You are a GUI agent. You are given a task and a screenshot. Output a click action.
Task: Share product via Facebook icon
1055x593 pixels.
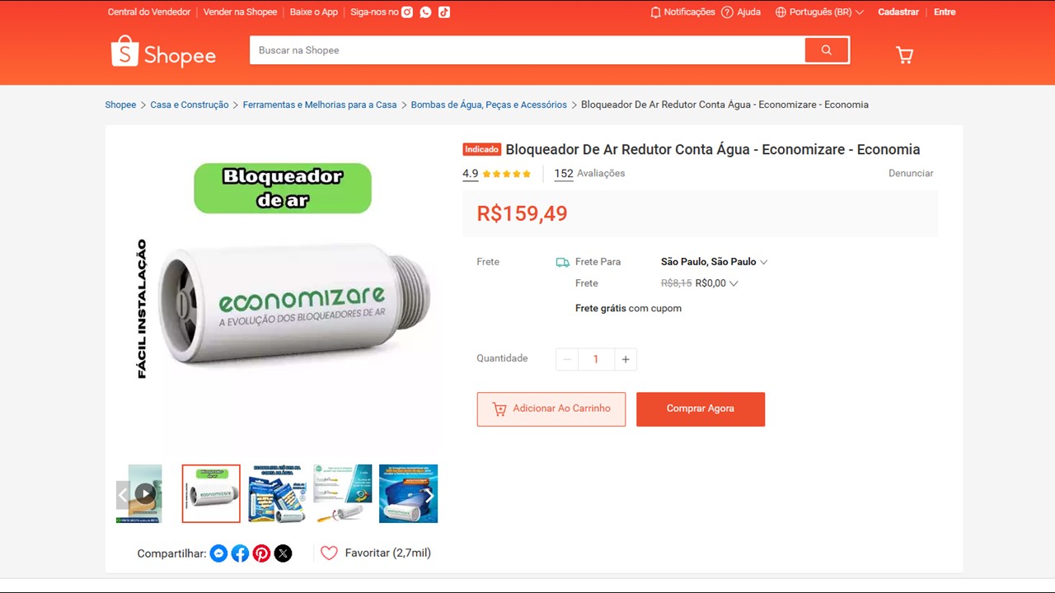coord(240,553)
